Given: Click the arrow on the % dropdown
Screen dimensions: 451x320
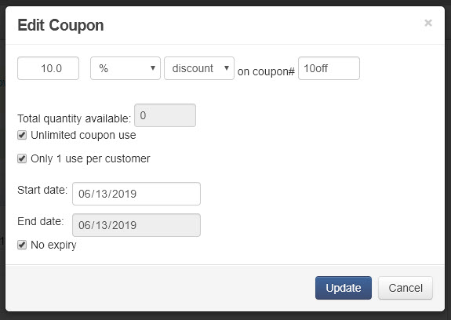Looking at the screenshot, I should pyautogui.click(x=153, y=68).
